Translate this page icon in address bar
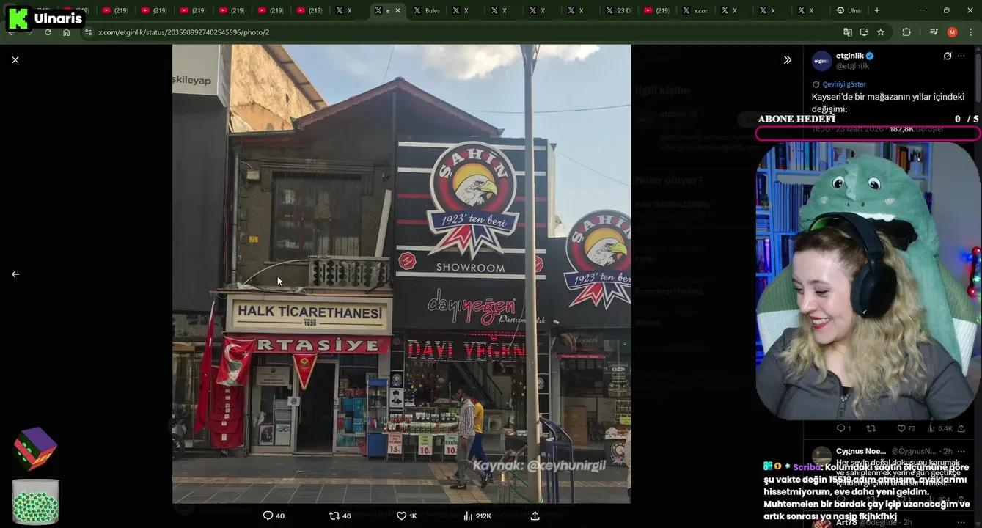This screenshot has height=528, width=982. (848, 32)
